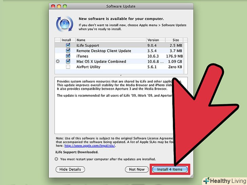Click the window resize grip corner
Viewport: 247px width, 185px height.
click(x=192, y=176)
